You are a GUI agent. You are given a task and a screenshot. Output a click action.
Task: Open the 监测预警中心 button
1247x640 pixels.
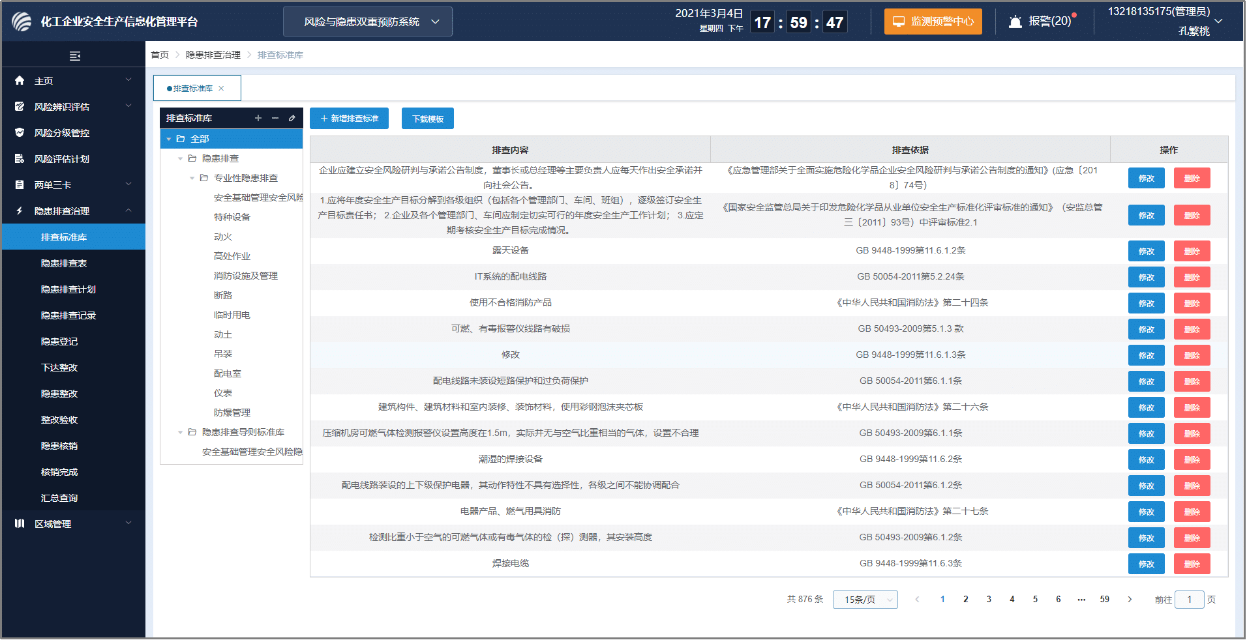tap(933, 22)
